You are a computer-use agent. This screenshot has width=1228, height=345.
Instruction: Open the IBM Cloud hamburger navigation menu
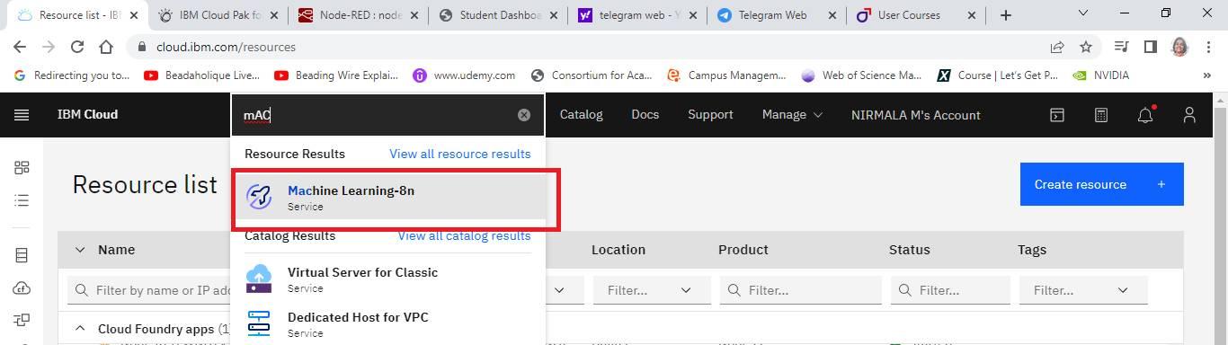point(22,115)
